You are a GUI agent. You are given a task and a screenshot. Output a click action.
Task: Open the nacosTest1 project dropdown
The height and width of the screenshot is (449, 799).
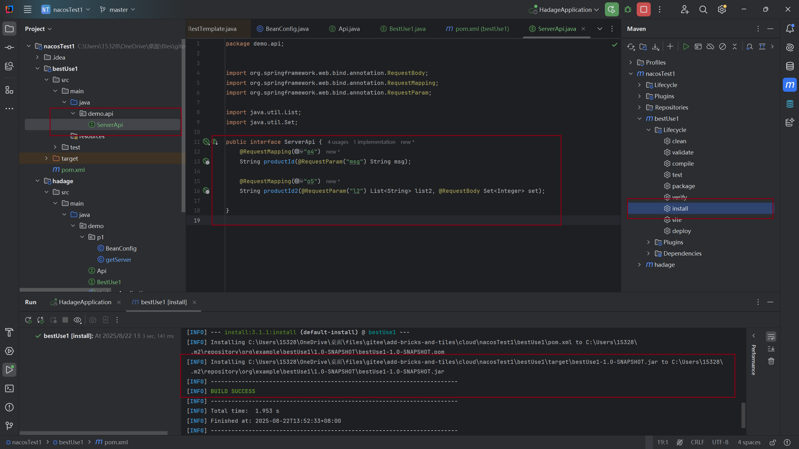point(66,9)
